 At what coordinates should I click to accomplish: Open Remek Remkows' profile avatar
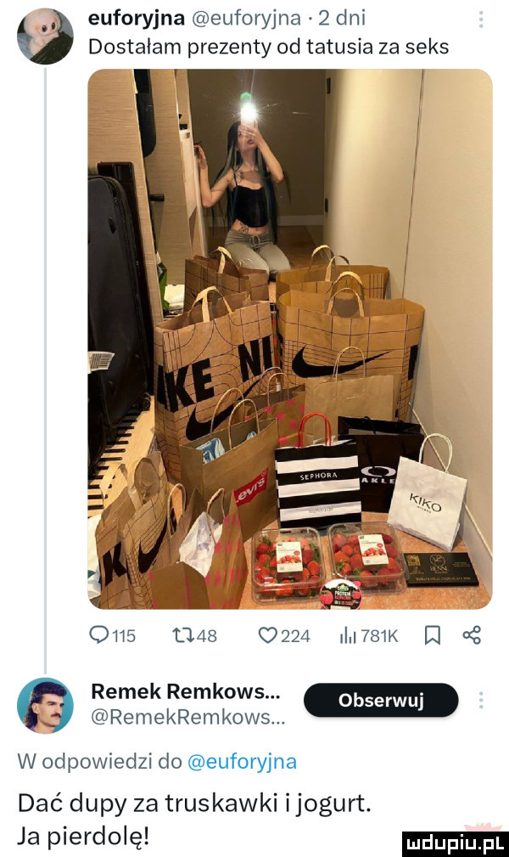pos(44,706)
